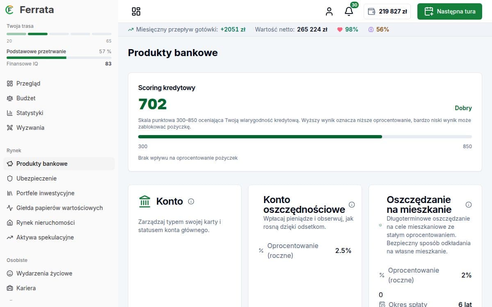Go to Rynek nieruchomości
The width and height of the screenshot is (492, 307).
(x=59, y=223)
